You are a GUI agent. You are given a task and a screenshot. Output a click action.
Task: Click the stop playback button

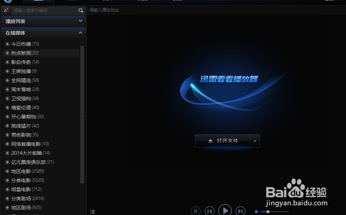click(x=196, y=211)
